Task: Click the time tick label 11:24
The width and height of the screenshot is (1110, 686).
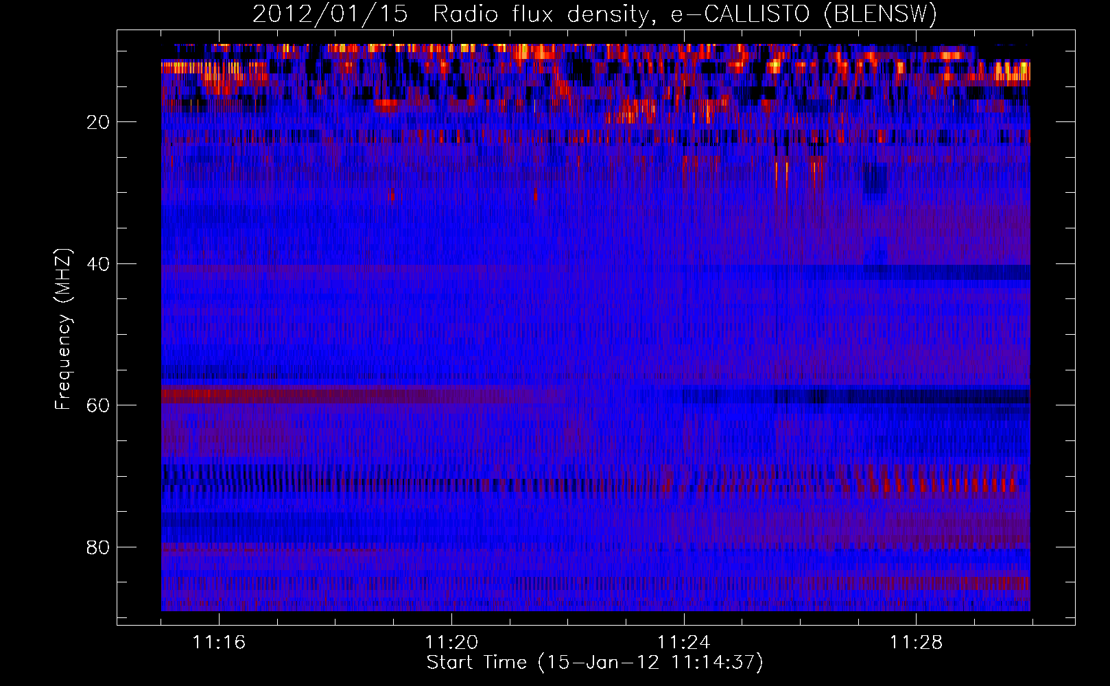Action: [x=684, y=642]
